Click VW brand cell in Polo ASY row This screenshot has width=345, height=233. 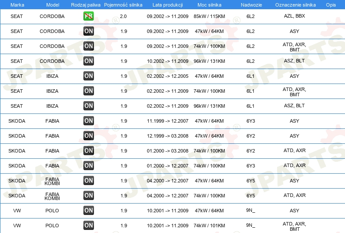[17, 211]
